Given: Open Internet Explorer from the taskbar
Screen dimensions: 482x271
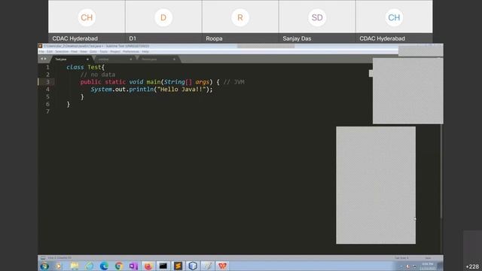Looking at the screenshot, I should [x=89, y=266].
